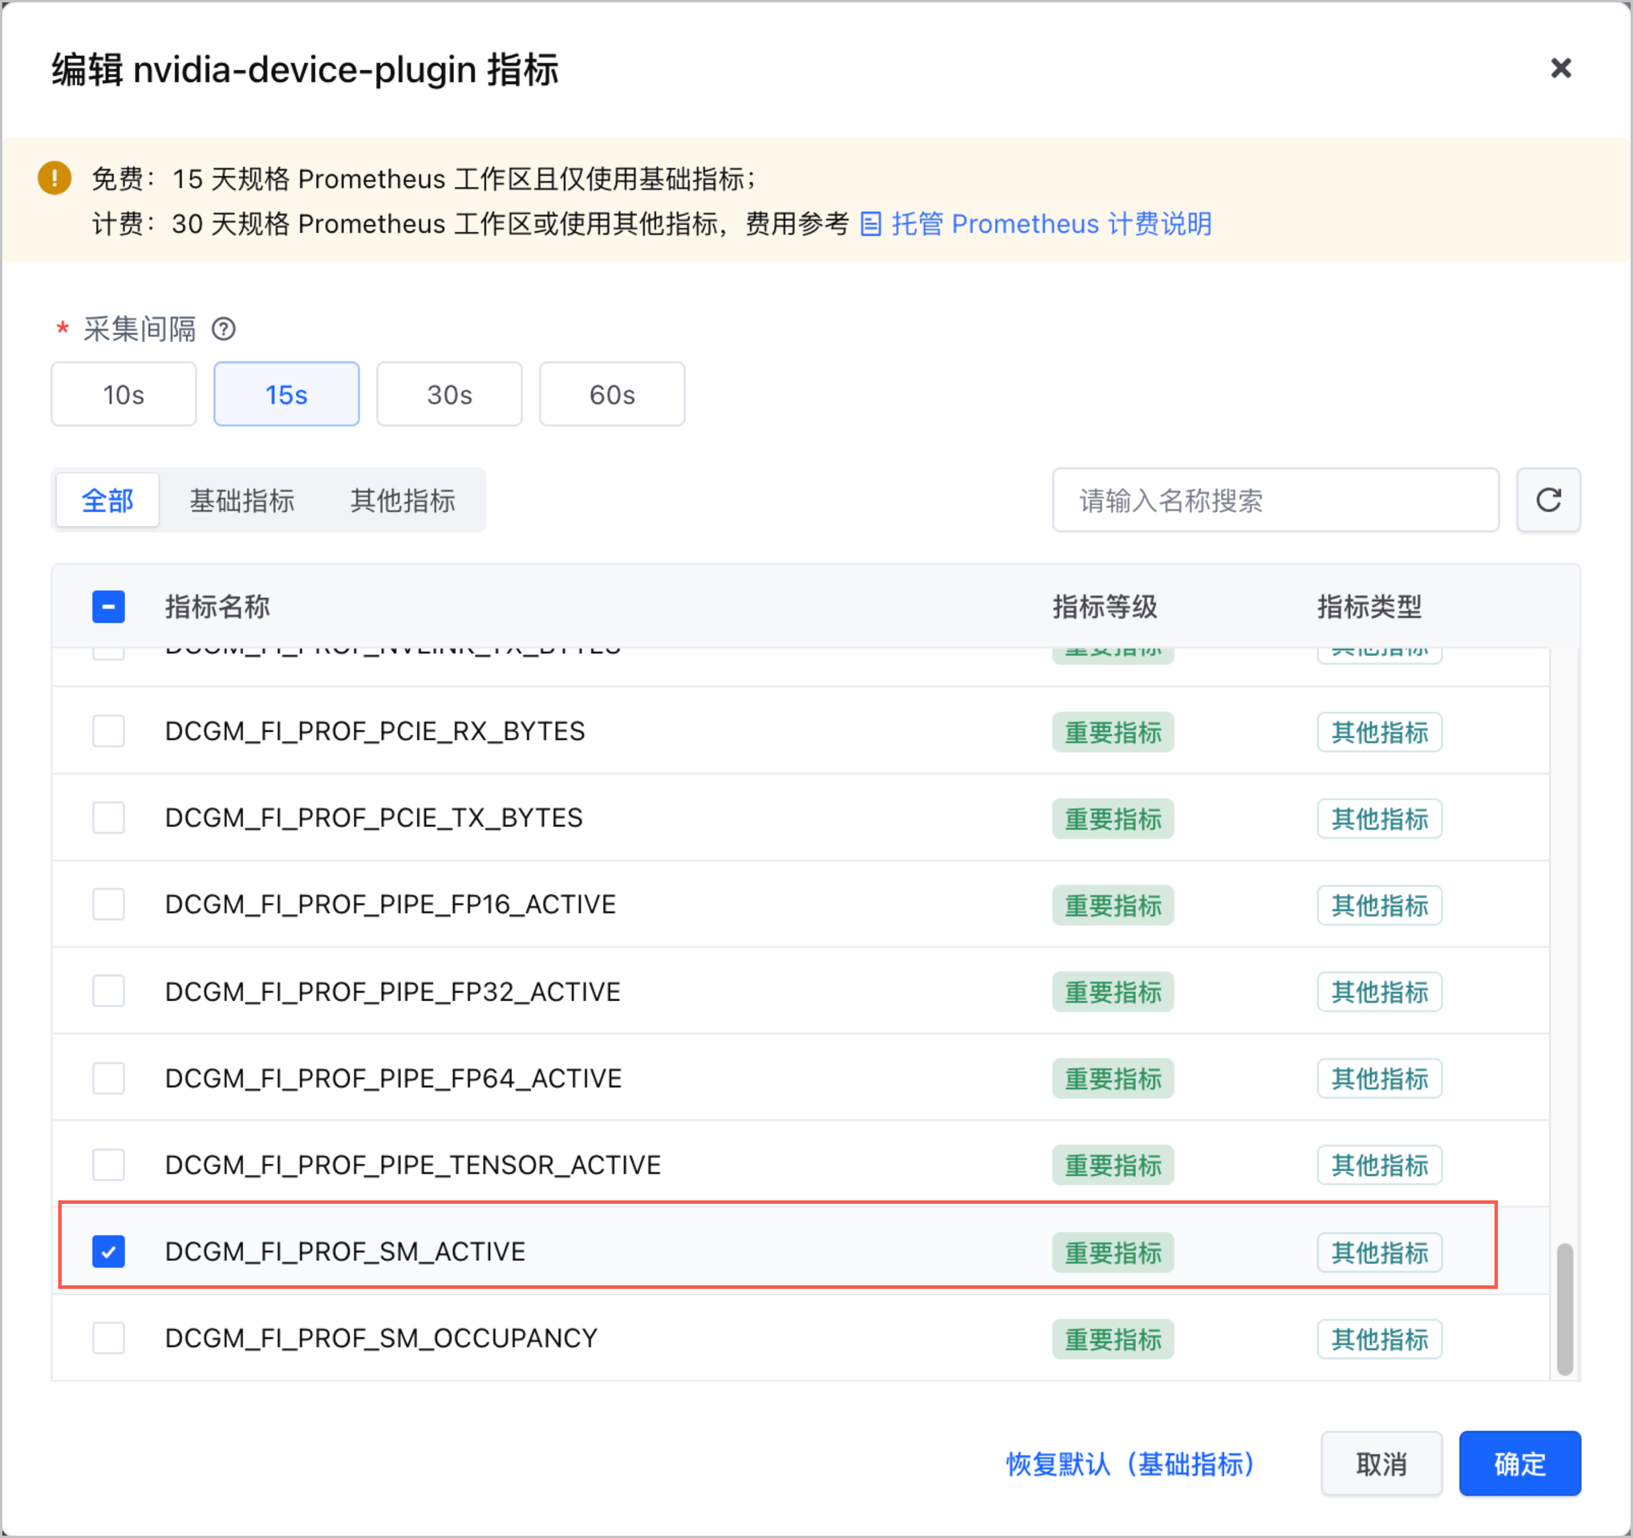Check the DCGM_FI_PROF_PCIE_TX_BYTES checkbox

coord(108,818)
